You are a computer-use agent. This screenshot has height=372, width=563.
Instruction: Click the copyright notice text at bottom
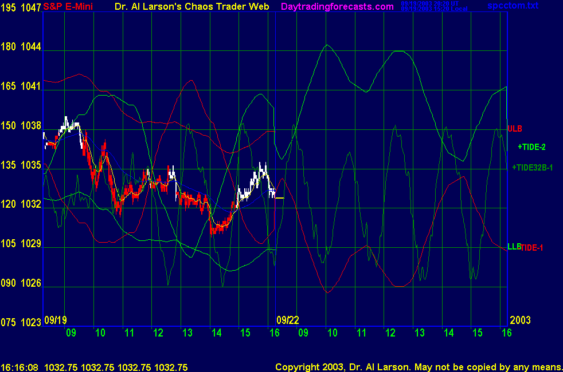click(418, 367)
